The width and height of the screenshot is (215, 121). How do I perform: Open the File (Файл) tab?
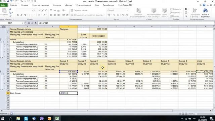[3, 5]
